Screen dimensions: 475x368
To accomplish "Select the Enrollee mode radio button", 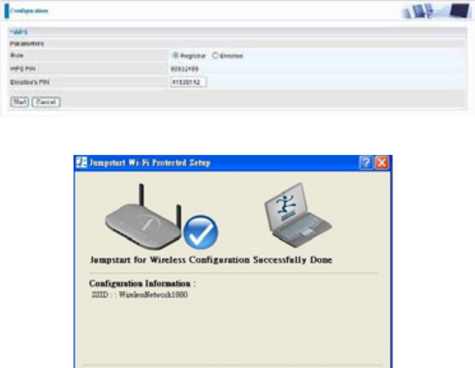I will pos(215,56).
